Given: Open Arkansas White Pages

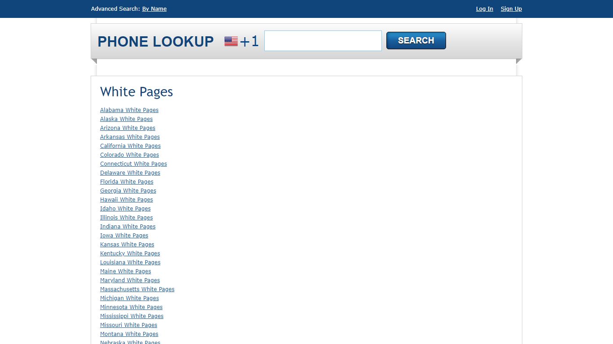Looking at the screenshot, I should point(130,137).
